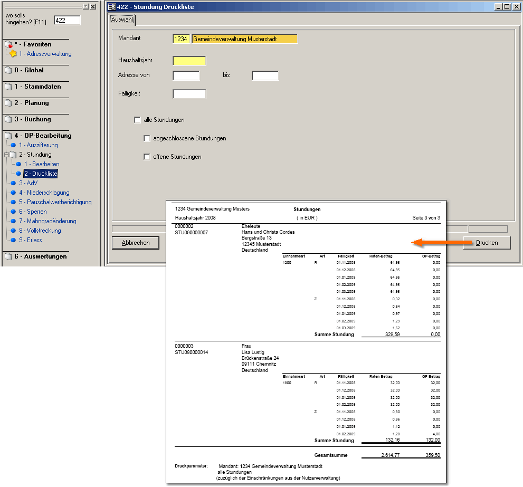The height and width of the screenshot is (487, 523).
Task: Click the Global section folder icon
Action: [8, 70]
